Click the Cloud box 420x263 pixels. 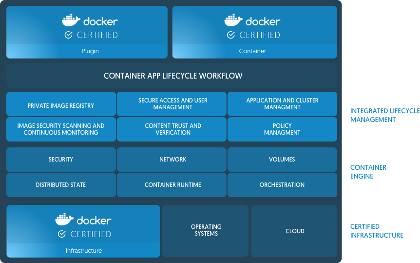tap(294, 231)
